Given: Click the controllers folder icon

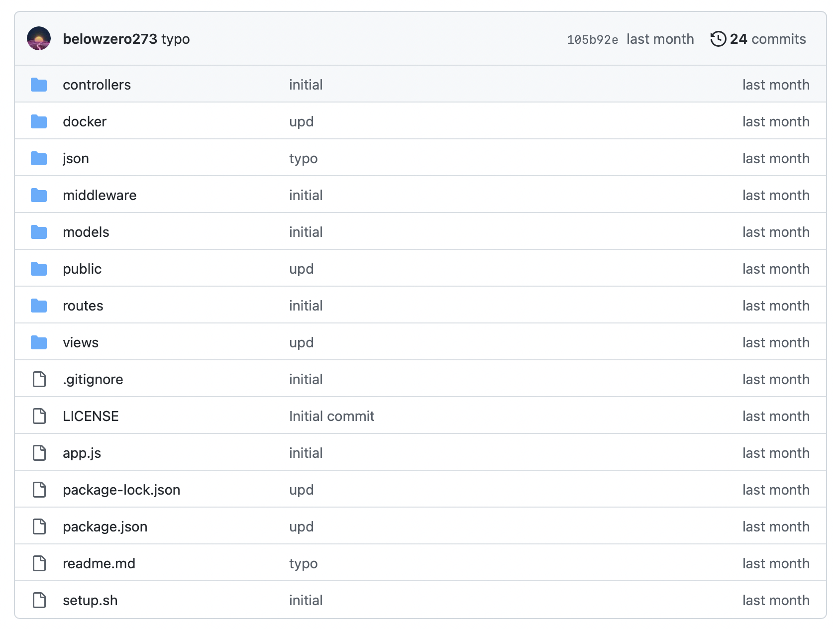Looking at the screenshot, I should [39, 85].
